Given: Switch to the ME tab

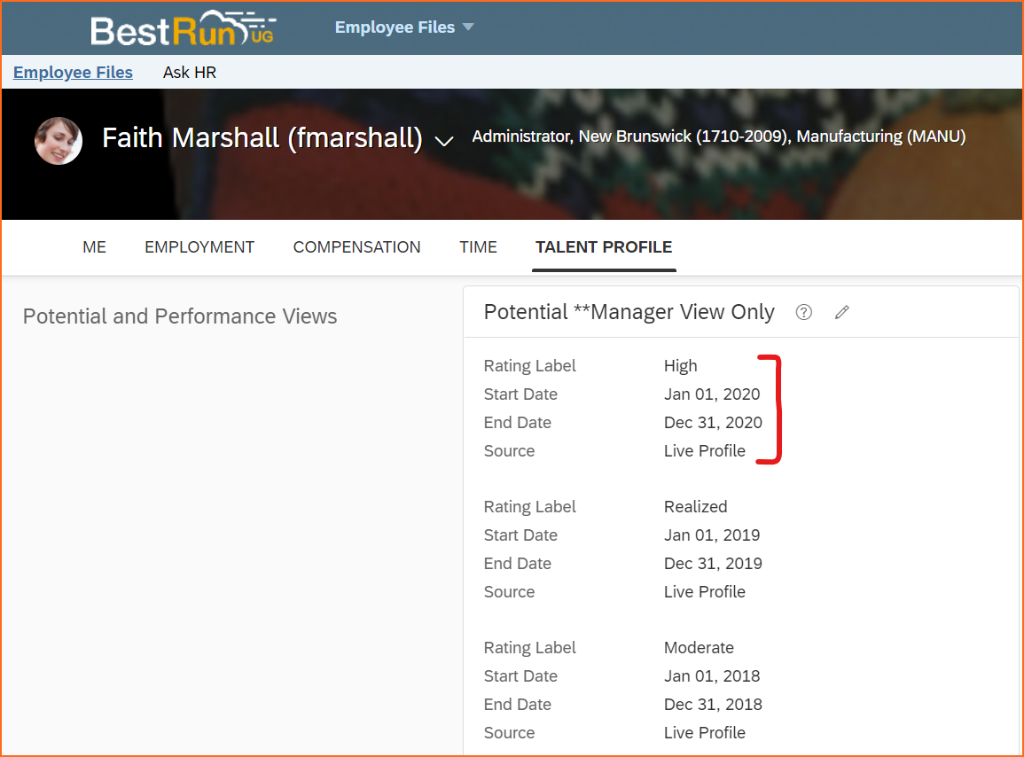Looking at the screenshot, I should click(x=94, y=247).
